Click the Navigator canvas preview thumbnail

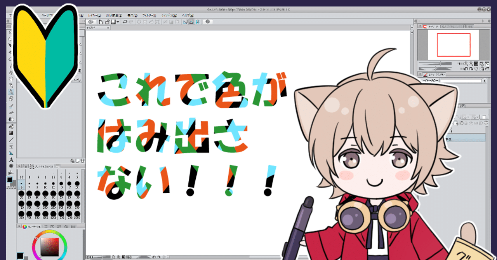point(454,45)
